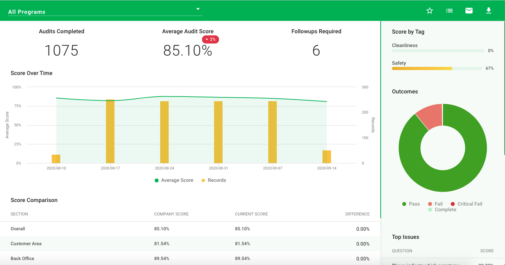Click the 2020-08-24 records bar

[164, 132]
